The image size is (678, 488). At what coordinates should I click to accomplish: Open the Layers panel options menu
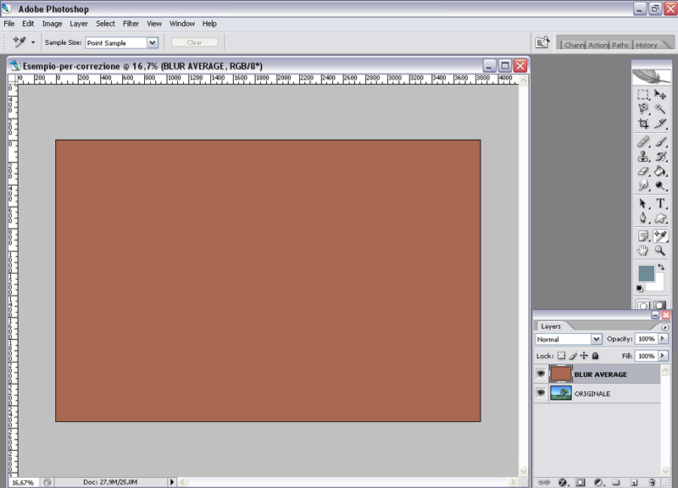pyautogui.click(x=664, y=327)
